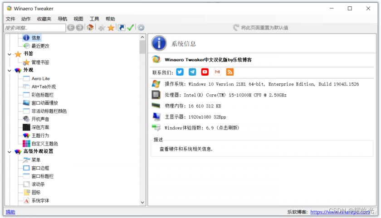The image size is (381, 218).
Task: Click the tree scrollbar down arrow
Action: 142,203
